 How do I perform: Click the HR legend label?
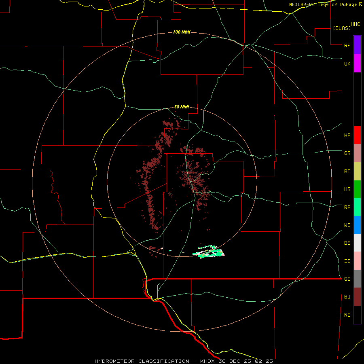click(x=347, y=189)
